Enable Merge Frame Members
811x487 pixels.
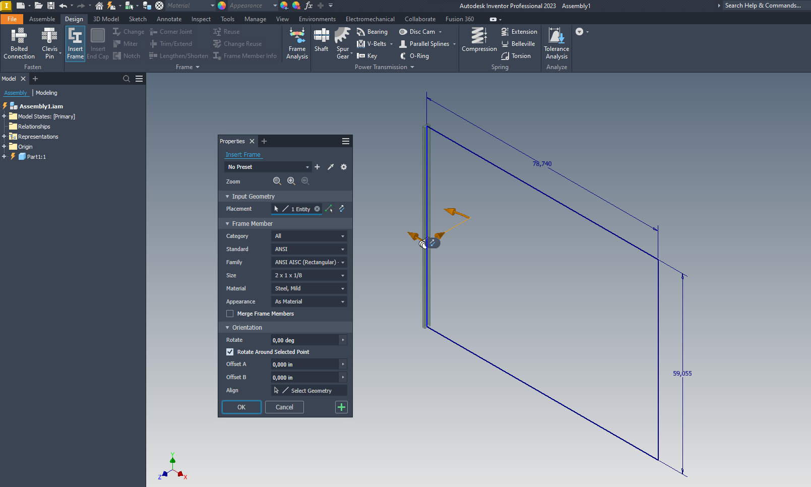(x=230, y=313)
